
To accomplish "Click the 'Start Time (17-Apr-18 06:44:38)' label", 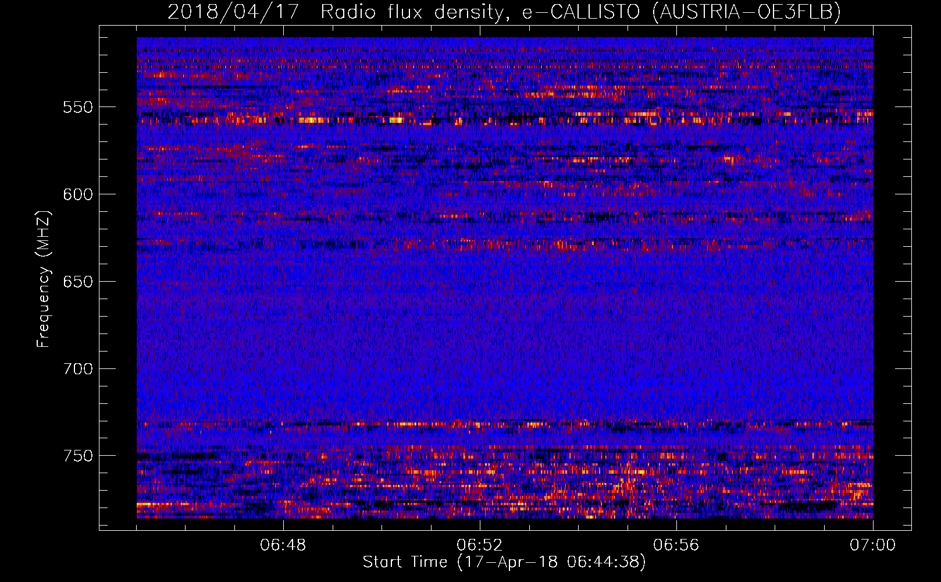I will coord(504,562).
